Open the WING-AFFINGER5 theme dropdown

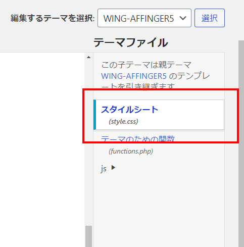(144, 18)
